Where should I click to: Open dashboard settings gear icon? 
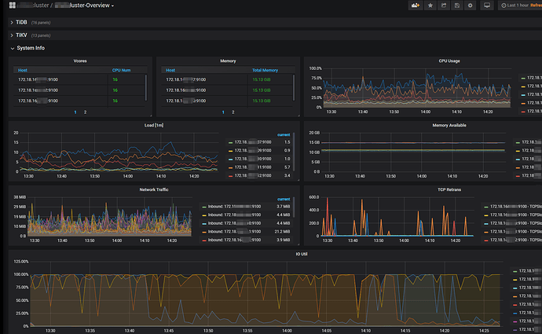click(471, 6)
